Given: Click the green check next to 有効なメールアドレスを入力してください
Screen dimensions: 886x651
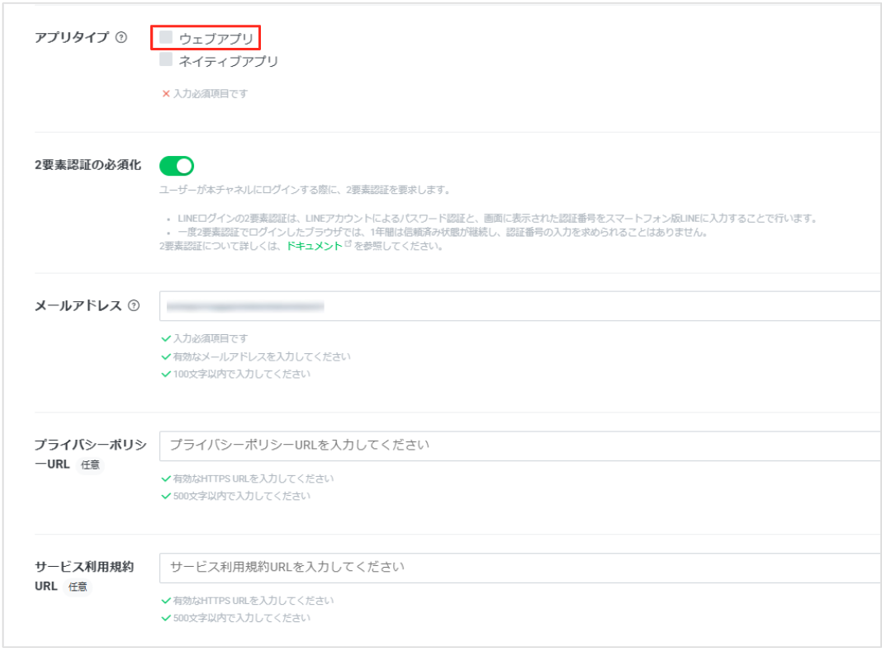Looking at the screenshot, I should (166, 356).
